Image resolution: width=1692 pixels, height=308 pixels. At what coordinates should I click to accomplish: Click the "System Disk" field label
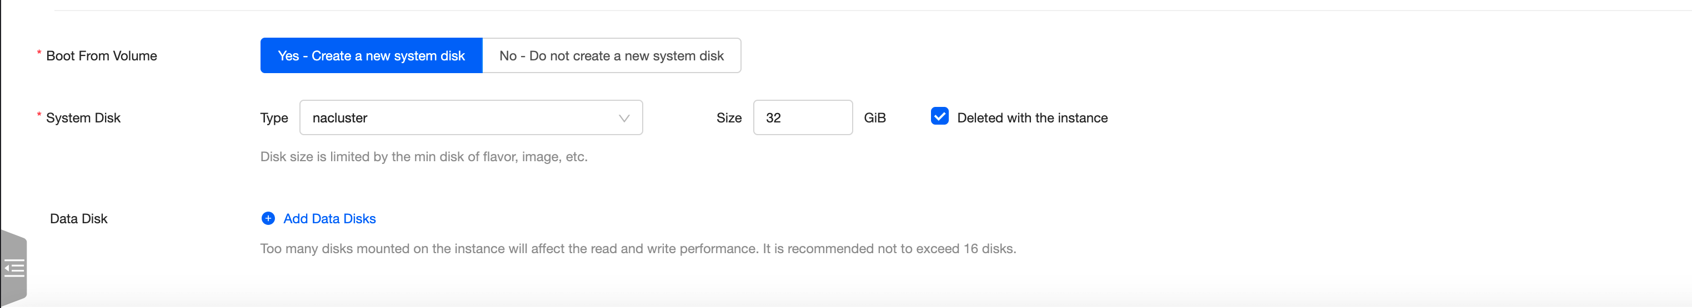(x=83, y=118)
